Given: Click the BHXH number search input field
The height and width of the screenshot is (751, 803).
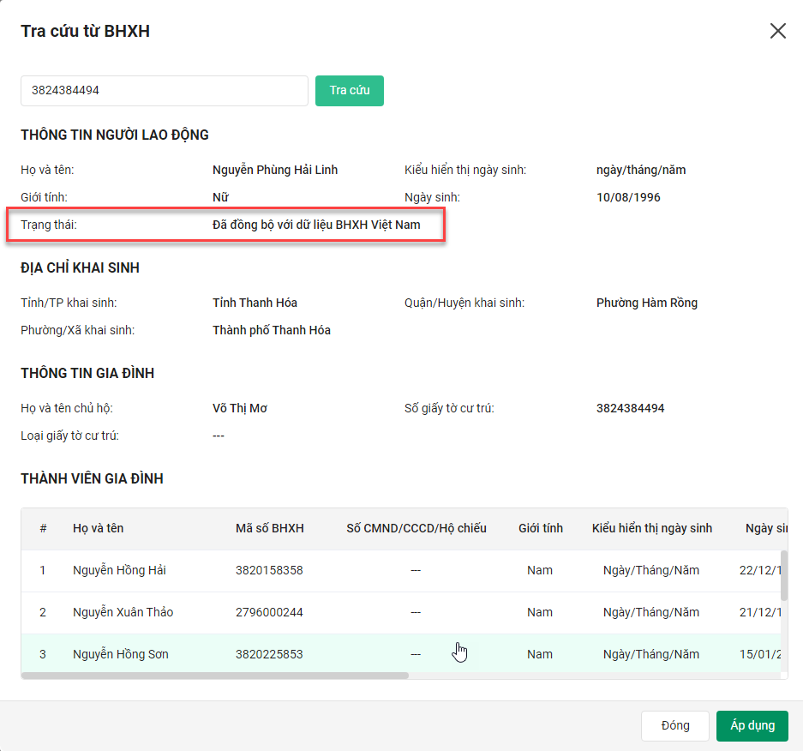Looking at the screenshot, I should (165, 91).
